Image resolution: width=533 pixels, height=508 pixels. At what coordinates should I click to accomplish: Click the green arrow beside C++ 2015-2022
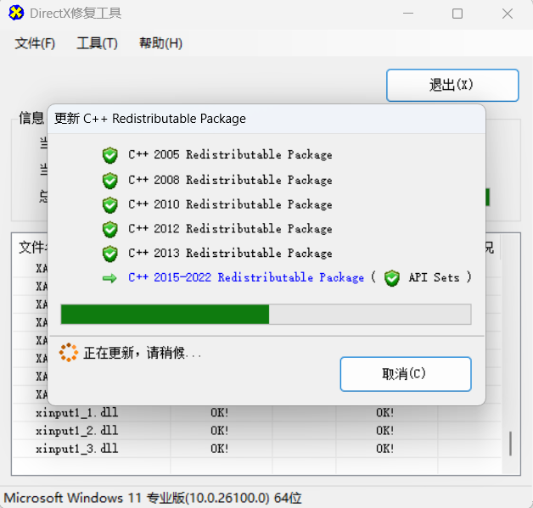(109, 278)
